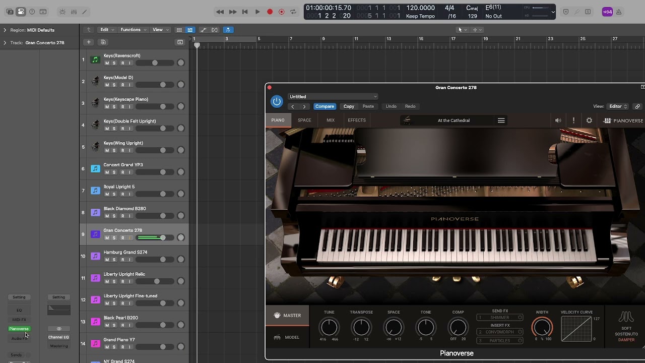Screen dimensions: 645x363
Task: Solo the Keys(Model D) track
Action: click(114, 85)
